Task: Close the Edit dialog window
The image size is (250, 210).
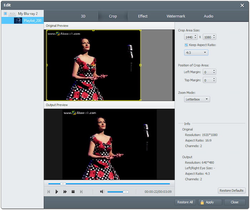Action: pos(242,5)
